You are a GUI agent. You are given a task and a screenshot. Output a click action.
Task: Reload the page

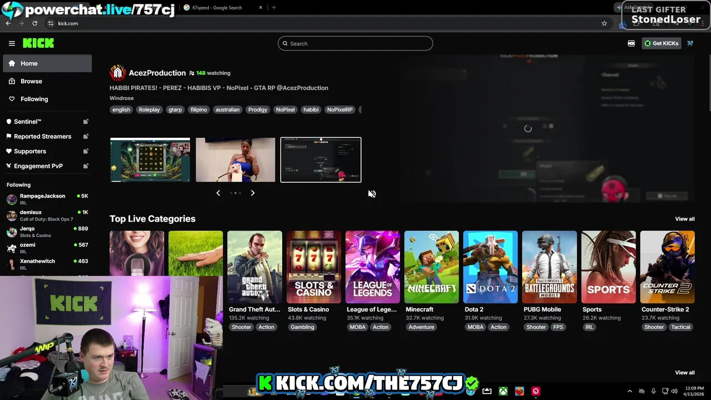click(34, 23)
